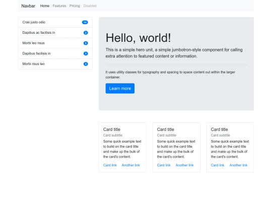Click the simple hero unit lead paragraph
The width and height of the screenshot is (272, 204).
coord(174,53)
